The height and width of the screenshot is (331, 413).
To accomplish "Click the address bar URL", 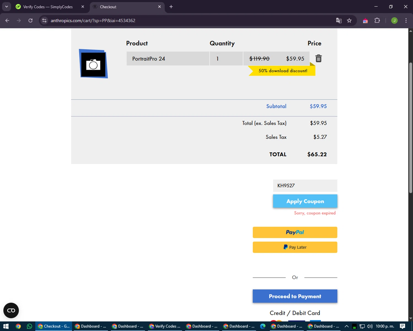I will 93,20.
